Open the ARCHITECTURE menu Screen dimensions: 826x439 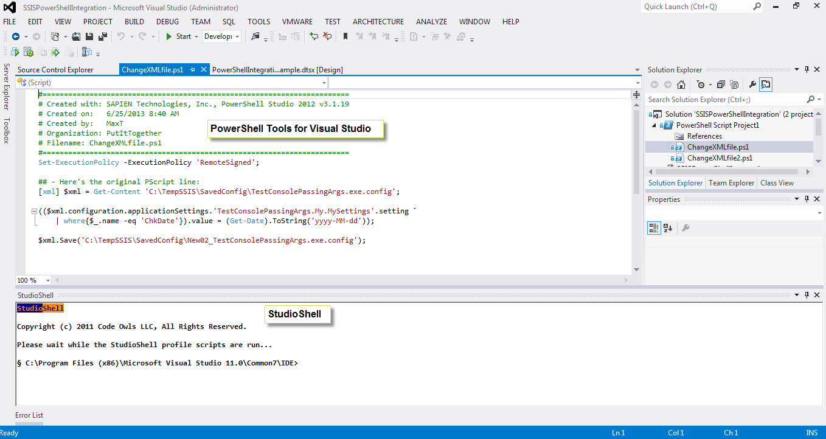[x=378, y=21]
